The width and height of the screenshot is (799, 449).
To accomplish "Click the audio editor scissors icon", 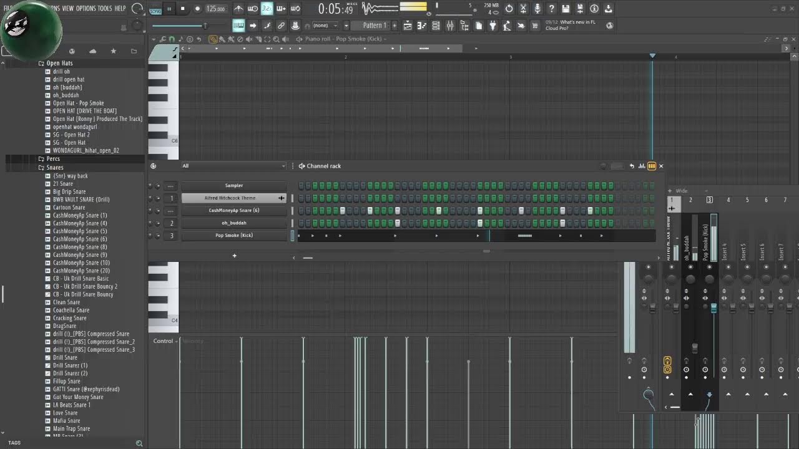I will 523,9.
